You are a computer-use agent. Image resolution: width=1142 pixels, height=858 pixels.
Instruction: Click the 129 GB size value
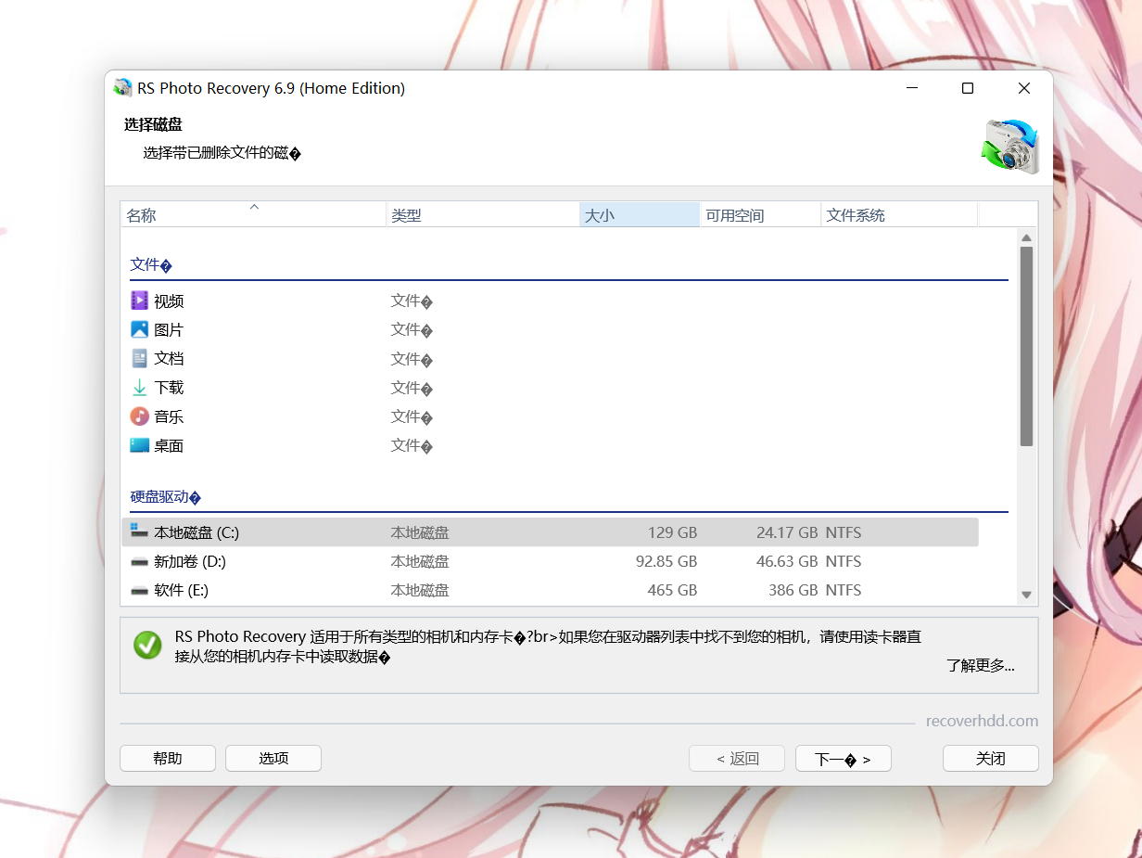point(672,532)
